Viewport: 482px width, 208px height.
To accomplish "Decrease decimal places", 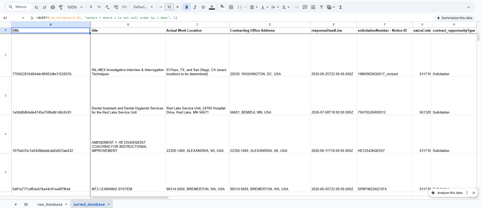I will (107, 7).
